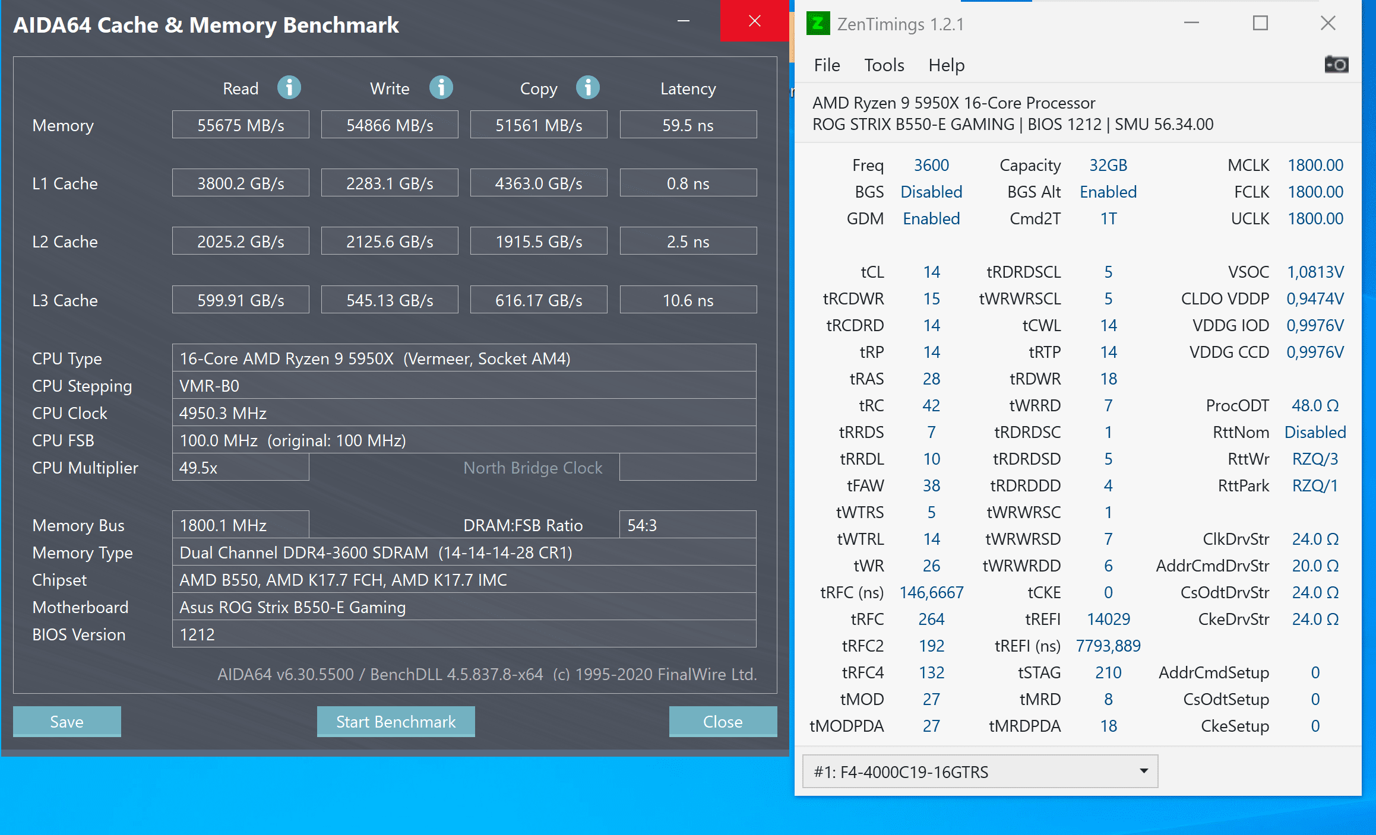Open the File menu in ZenTimings
1376x835 pixels.
click(827, 65)
